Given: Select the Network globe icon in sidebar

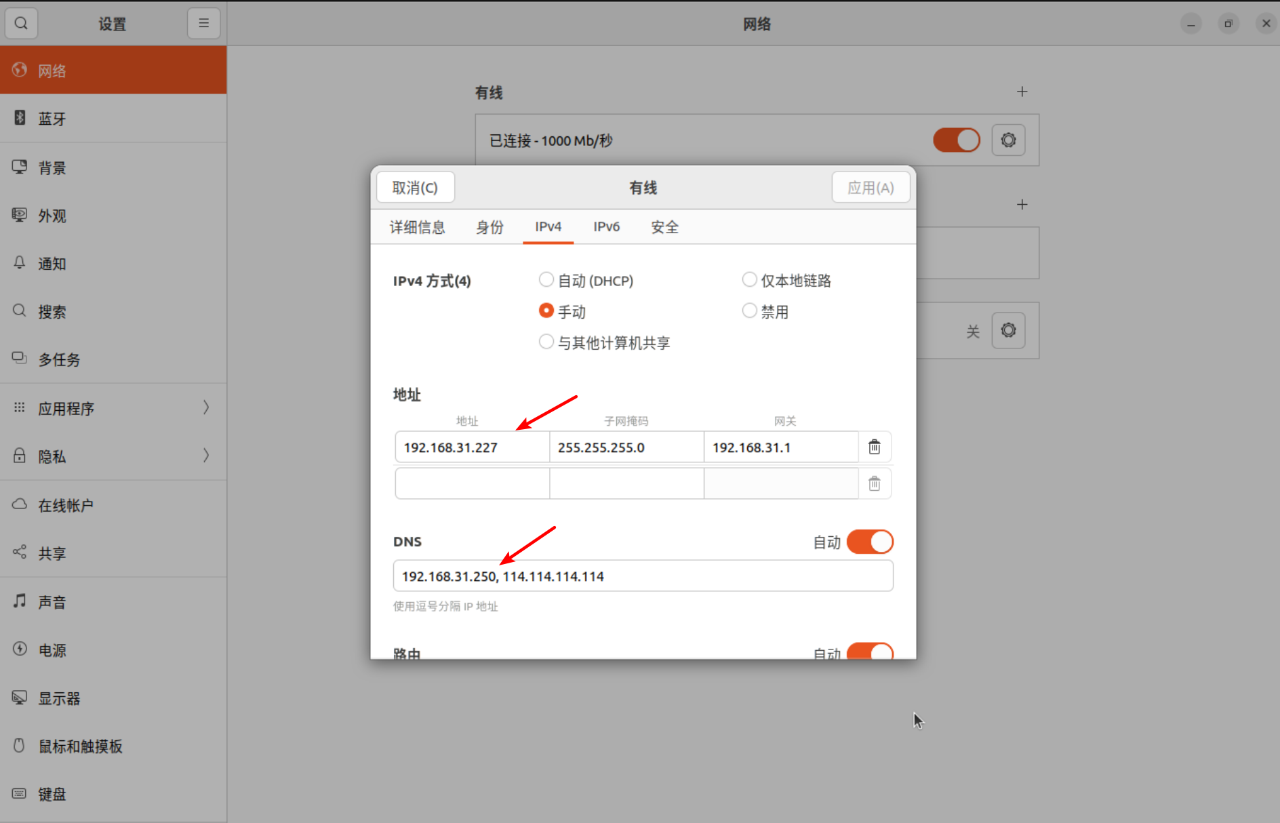Looking at the screenshot, I should (20, 70).
